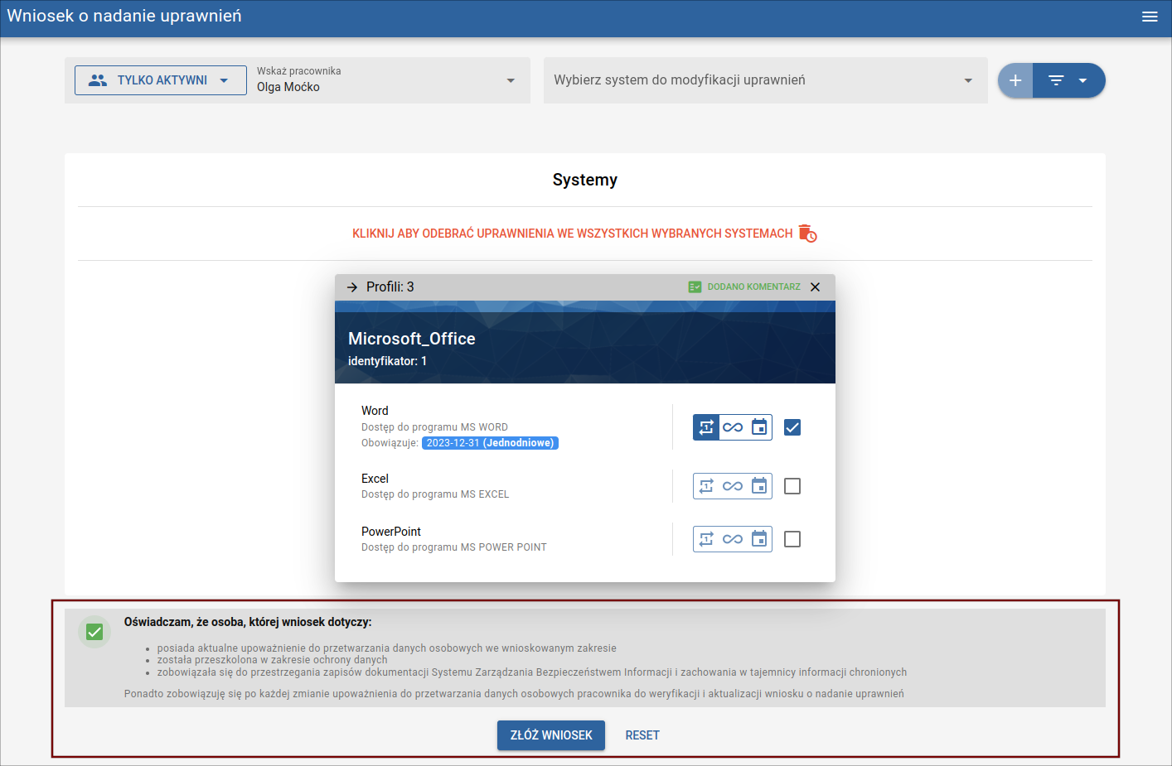Toggle the declaration Oświadczam checkbox
This screenshot has width=1172, height=766.
tap(94, 633)
